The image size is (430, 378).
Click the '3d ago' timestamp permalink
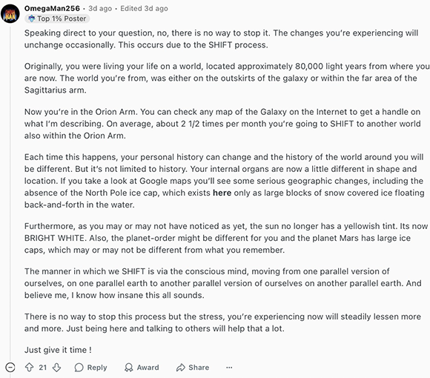pyautogui.click(x=100, y=8)
